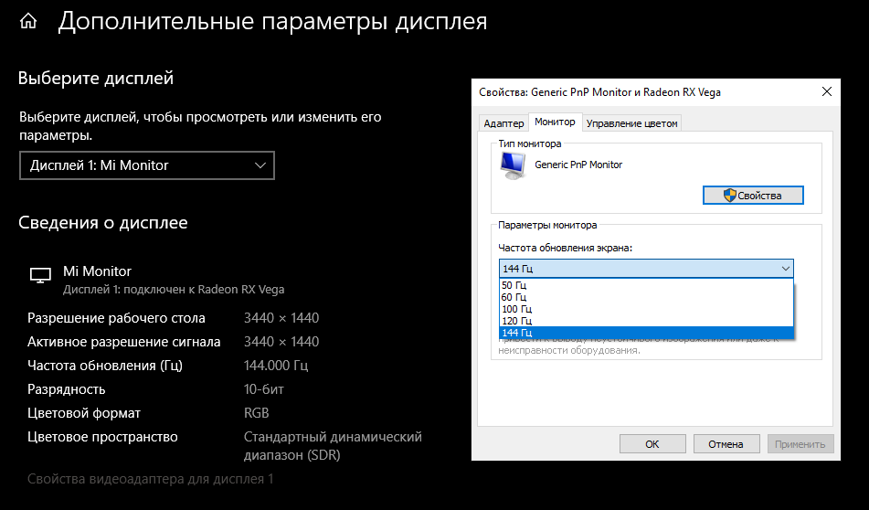The width and height of the screenshot is (869, 510).
Task: Click active signal resolution value next to Активное разрешение сигнала
Action: pyautogui.click(x=281, y=342)
